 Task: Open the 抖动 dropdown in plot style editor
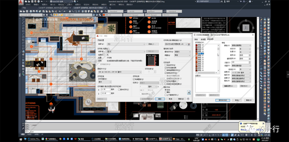(245, 49)
